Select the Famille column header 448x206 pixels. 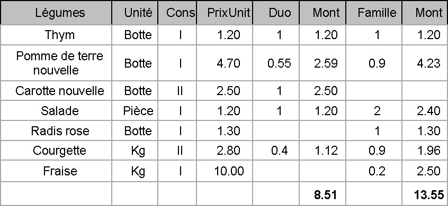pos(374,13)
